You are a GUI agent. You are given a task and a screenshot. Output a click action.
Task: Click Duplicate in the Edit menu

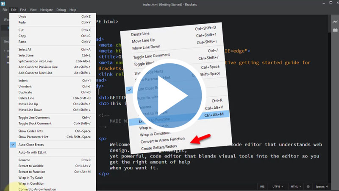coord(25,92)
